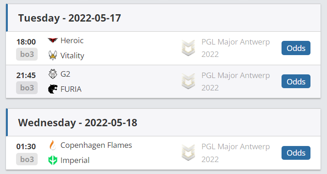Click the PGL Major icon for G2 match

point(188,81)
